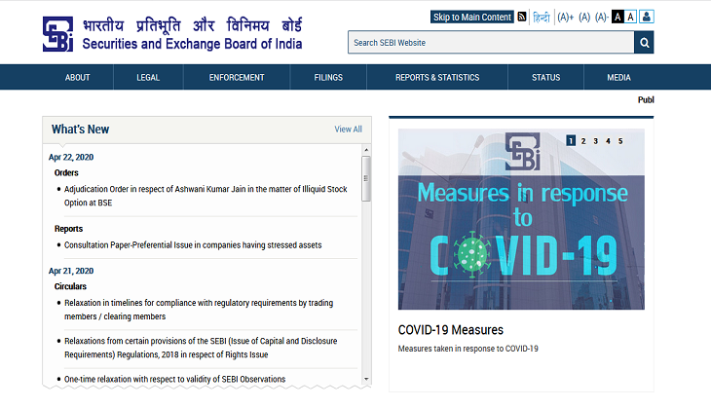Click the Orders category label

66,172
